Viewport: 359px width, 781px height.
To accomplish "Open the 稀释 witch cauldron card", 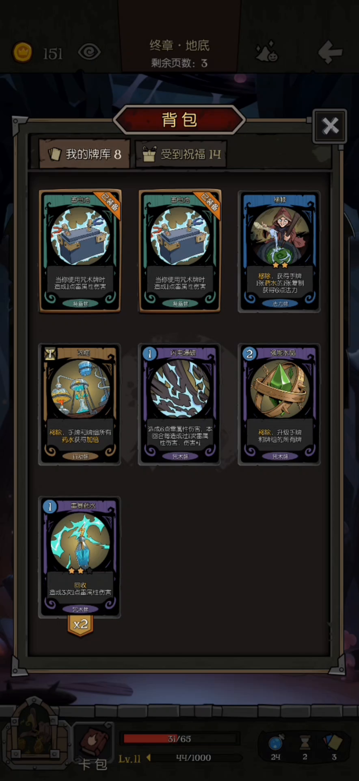I will (279, 252).
